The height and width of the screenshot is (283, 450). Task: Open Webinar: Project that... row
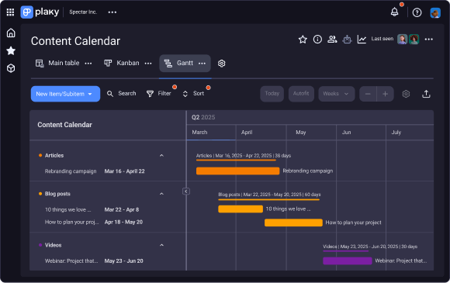pyautogui.click(x=71, y=261)
